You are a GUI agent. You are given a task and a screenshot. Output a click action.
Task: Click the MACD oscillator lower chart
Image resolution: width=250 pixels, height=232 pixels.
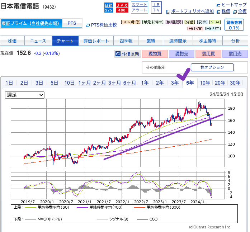118,185
